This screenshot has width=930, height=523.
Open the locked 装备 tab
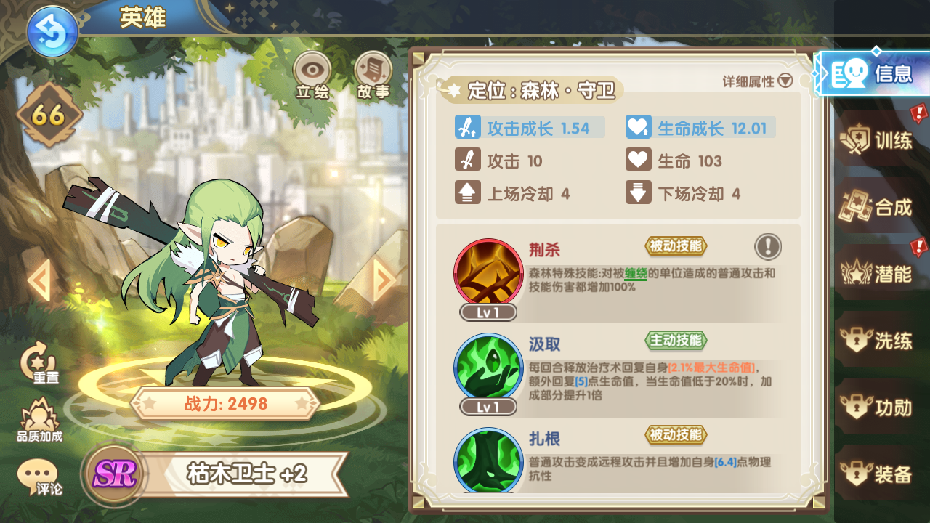coord(877,474)
